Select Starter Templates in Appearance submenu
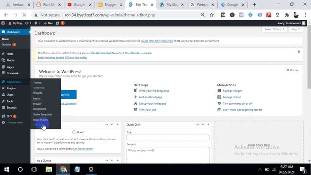311x175 pixels. coord(42,114)
